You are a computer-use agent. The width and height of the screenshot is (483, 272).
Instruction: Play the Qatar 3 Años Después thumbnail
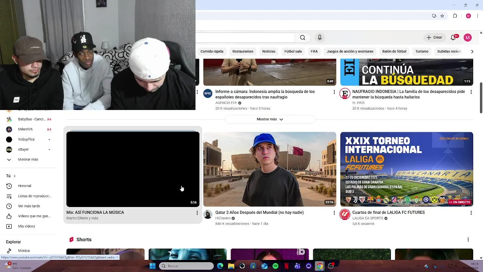(x=270, y=169)
